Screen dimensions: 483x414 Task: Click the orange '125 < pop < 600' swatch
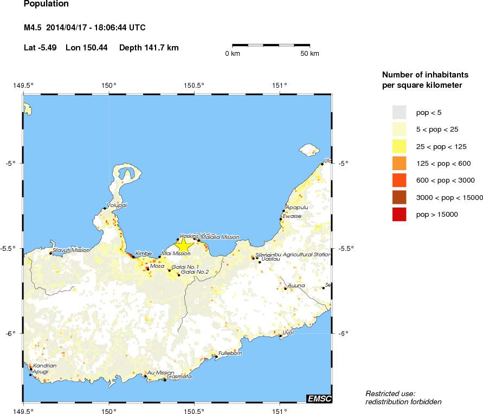click(399, 163)
